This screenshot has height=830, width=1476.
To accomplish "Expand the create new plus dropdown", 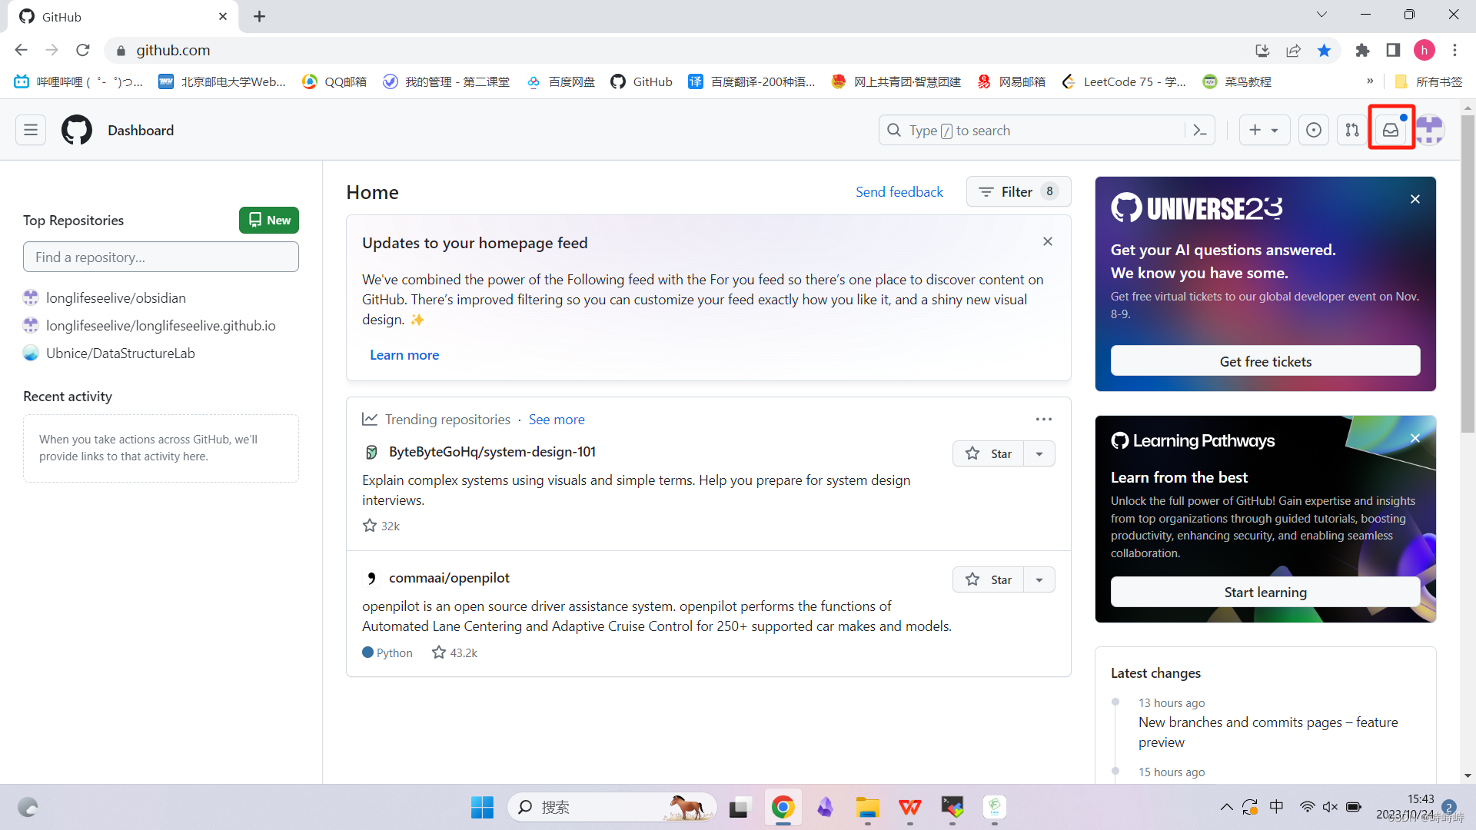I will (1263, 130).
